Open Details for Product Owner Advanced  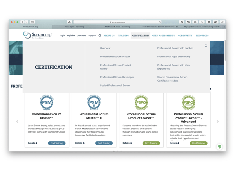tap(174, 143)
